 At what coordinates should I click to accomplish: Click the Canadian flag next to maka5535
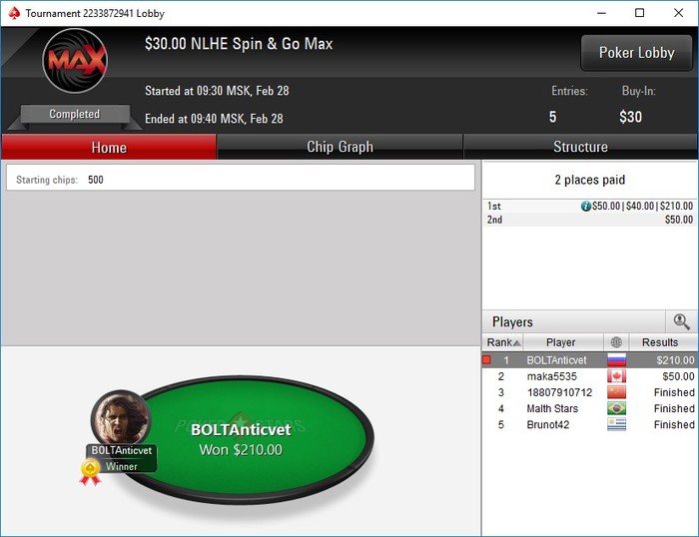616,376
